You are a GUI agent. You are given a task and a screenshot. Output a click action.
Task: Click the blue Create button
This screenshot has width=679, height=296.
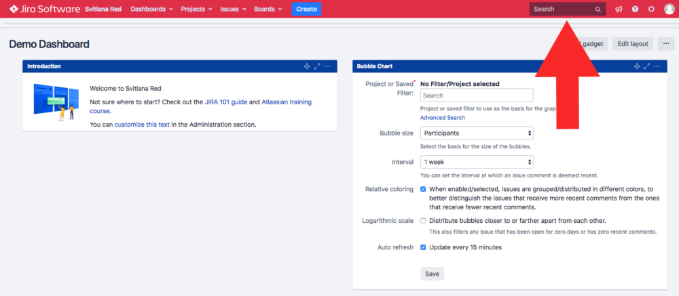307,9
